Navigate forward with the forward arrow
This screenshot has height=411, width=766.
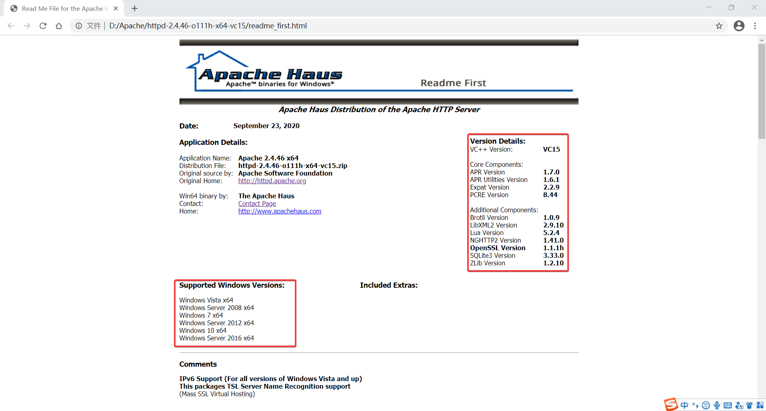[27, 26]
